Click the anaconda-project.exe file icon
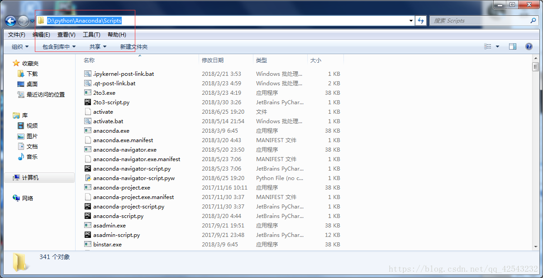The width and height of the screenshot is (543, 278). (88, 187)
